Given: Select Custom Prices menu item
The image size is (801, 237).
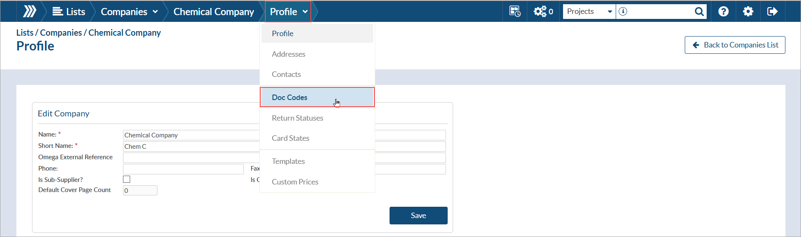Looking at the screenshot, I should (x=295, y=182).
